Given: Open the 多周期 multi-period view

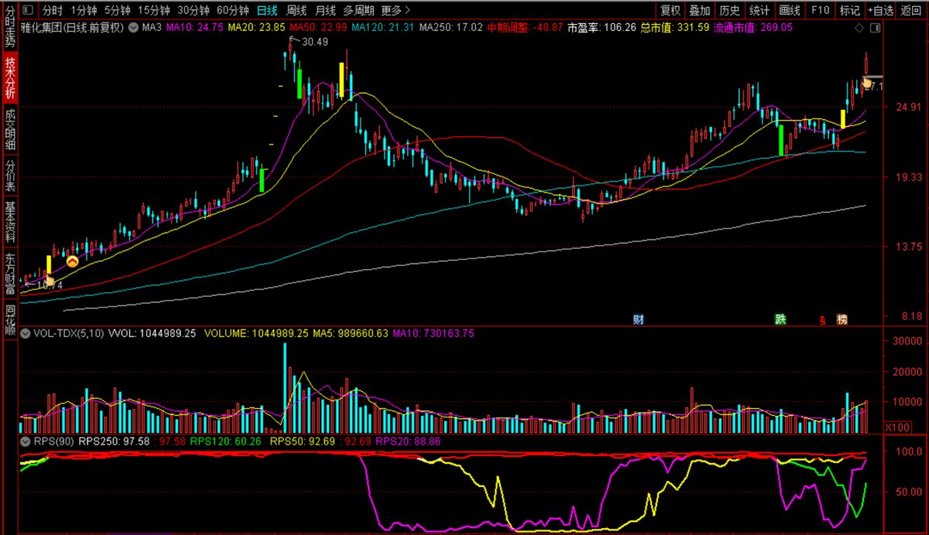Looking at the screenshot, I should click(x=358, y=10).
